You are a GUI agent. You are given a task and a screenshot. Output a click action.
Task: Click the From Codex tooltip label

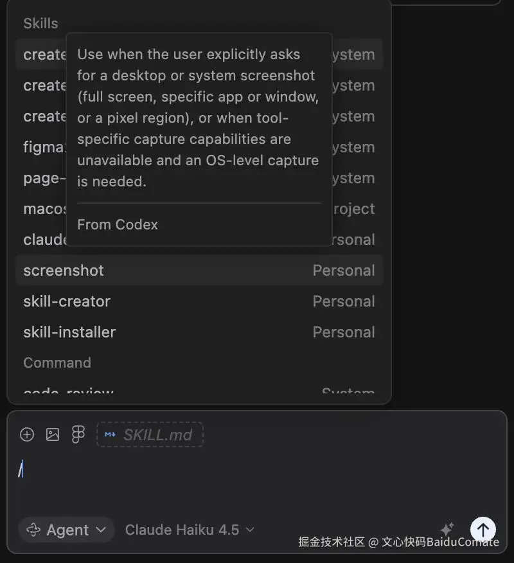[x=118, y=225]
